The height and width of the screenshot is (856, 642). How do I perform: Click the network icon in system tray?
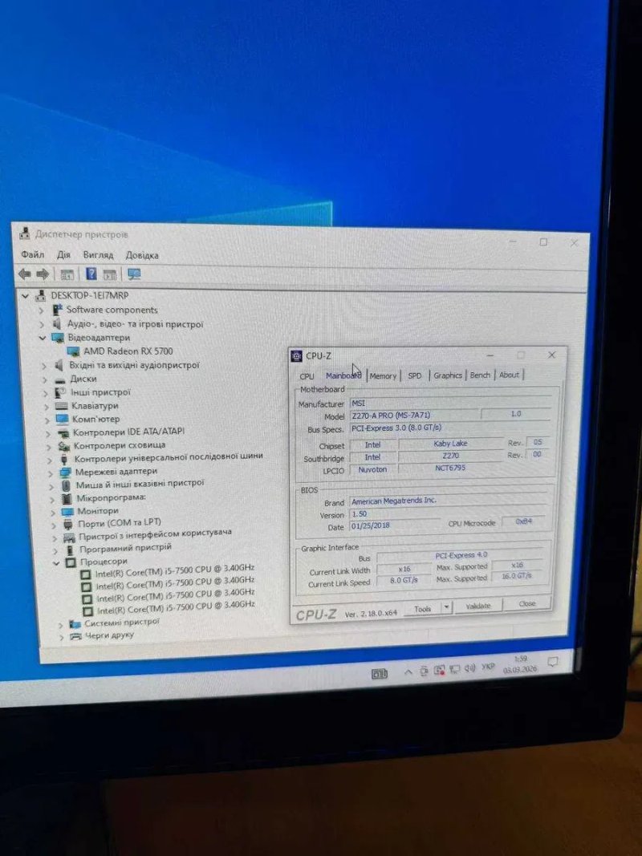[455, 669]
